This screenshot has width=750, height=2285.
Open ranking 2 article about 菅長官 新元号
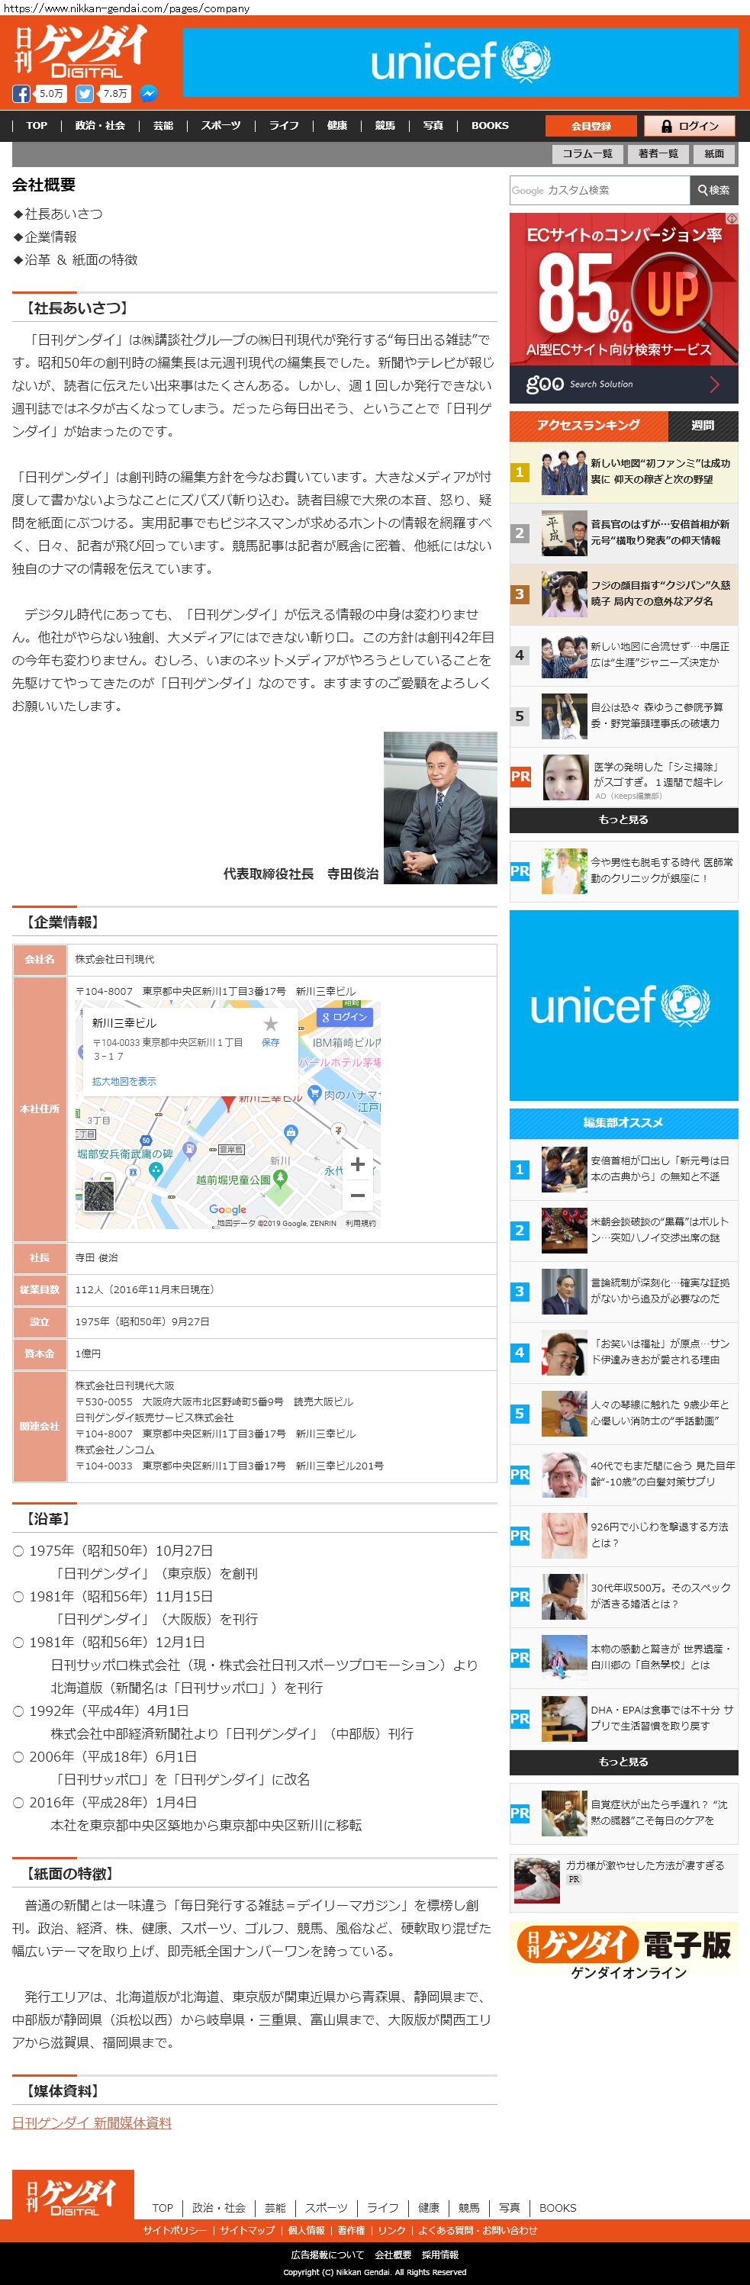624,533
